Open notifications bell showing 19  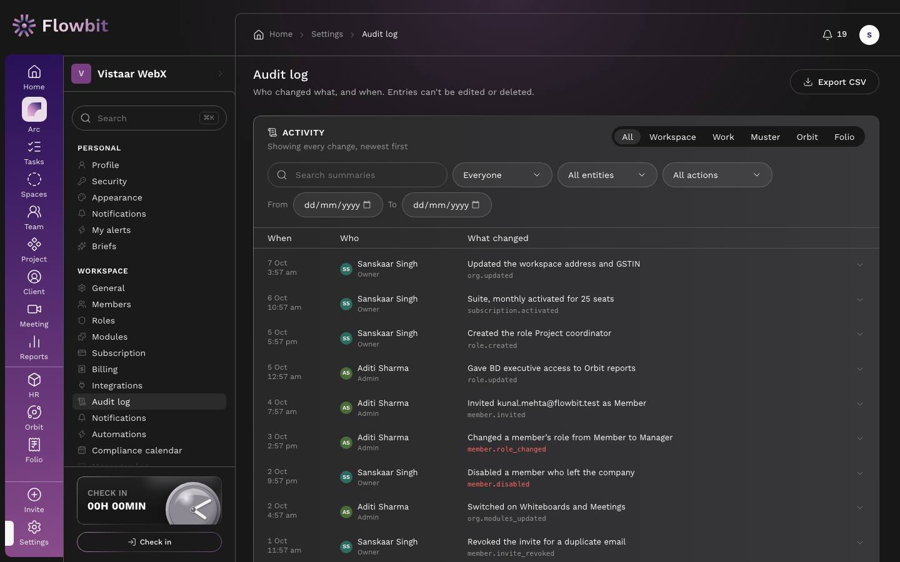point(834,34)
